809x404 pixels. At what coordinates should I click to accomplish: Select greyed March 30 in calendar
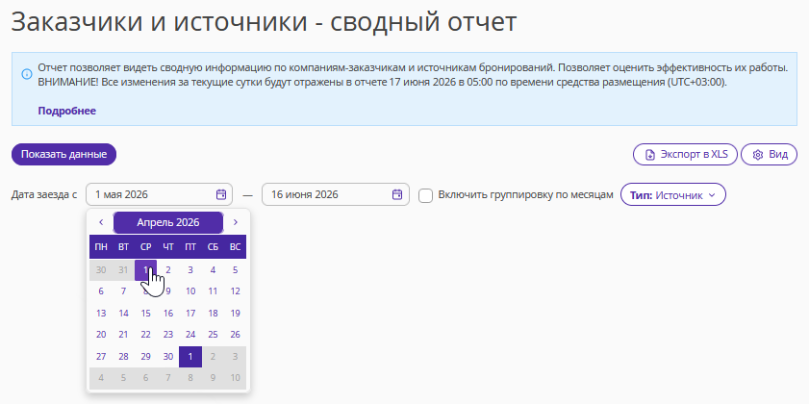click(101, 270)
